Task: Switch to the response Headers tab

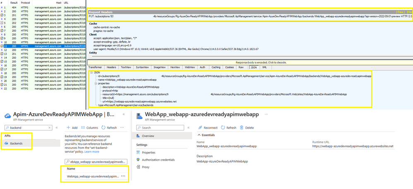Action: pyautogui.click(x=111, y=67)
